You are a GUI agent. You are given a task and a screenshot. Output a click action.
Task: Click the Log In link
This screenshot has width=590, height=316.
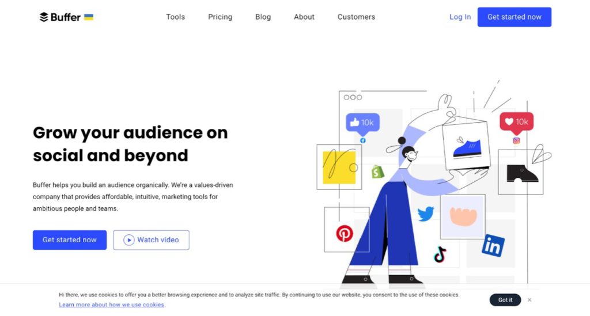(x=460, y=17)
